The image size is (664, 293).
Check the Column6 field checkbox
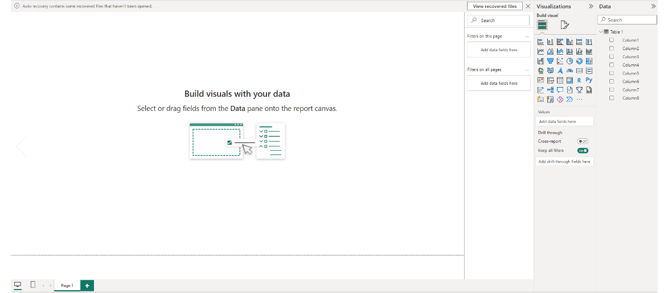612,81
